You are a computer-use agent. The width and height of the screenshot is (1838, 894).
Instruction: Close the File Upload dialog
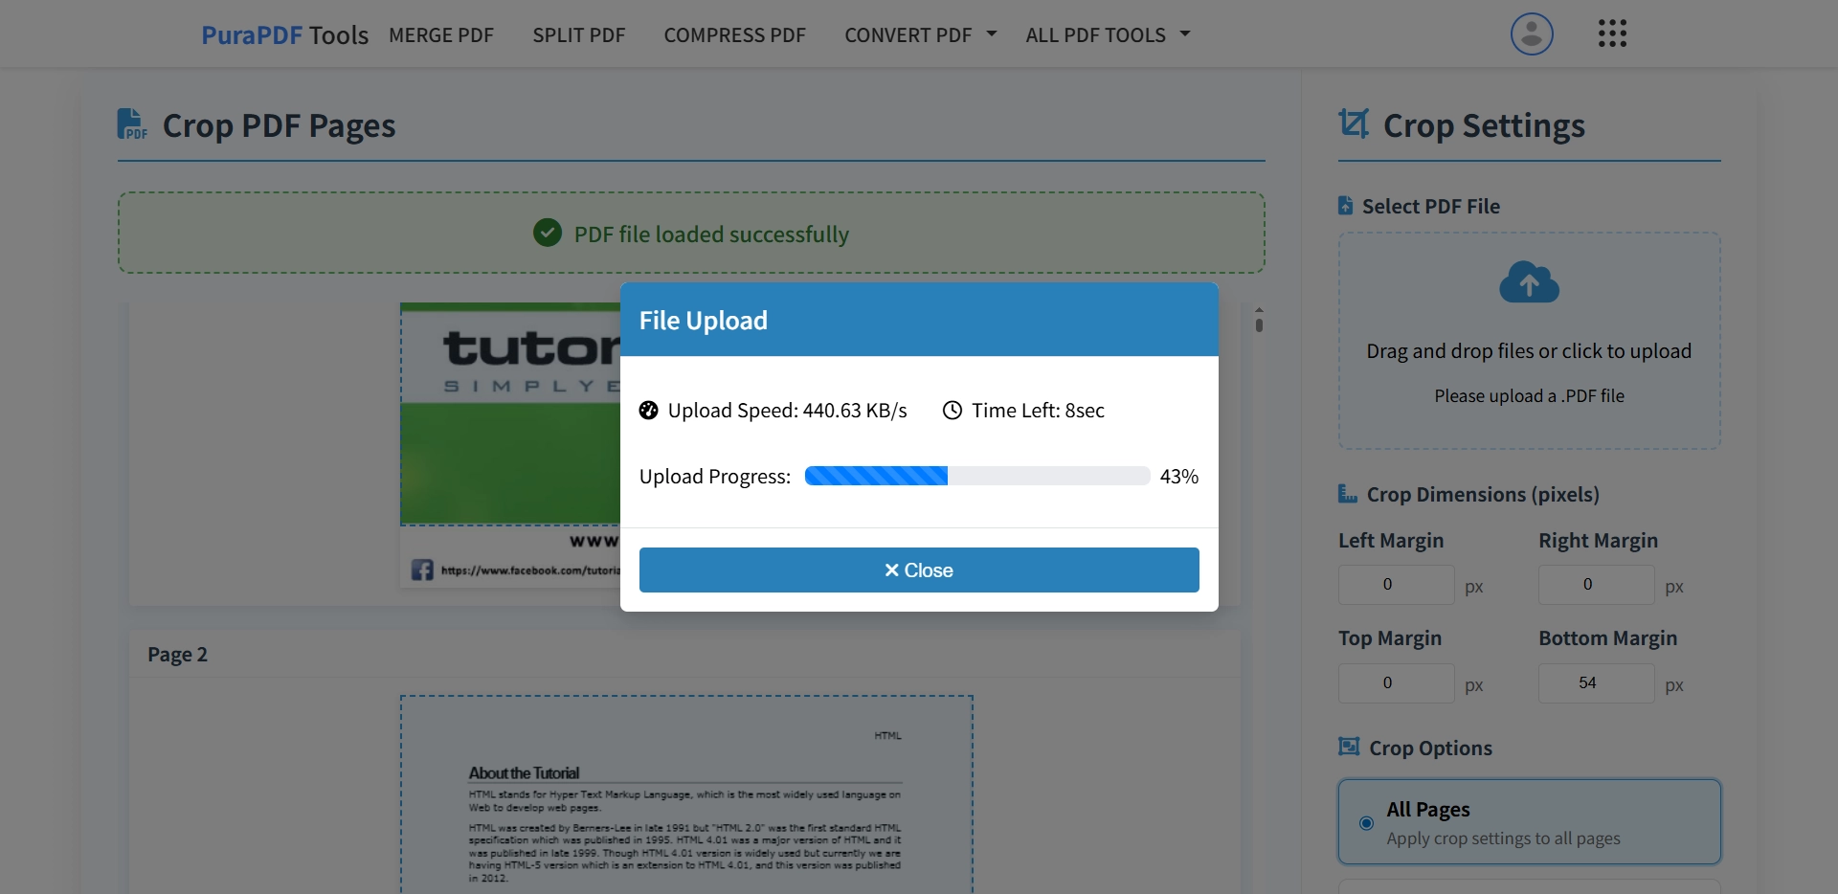click(x=918, y=570)
